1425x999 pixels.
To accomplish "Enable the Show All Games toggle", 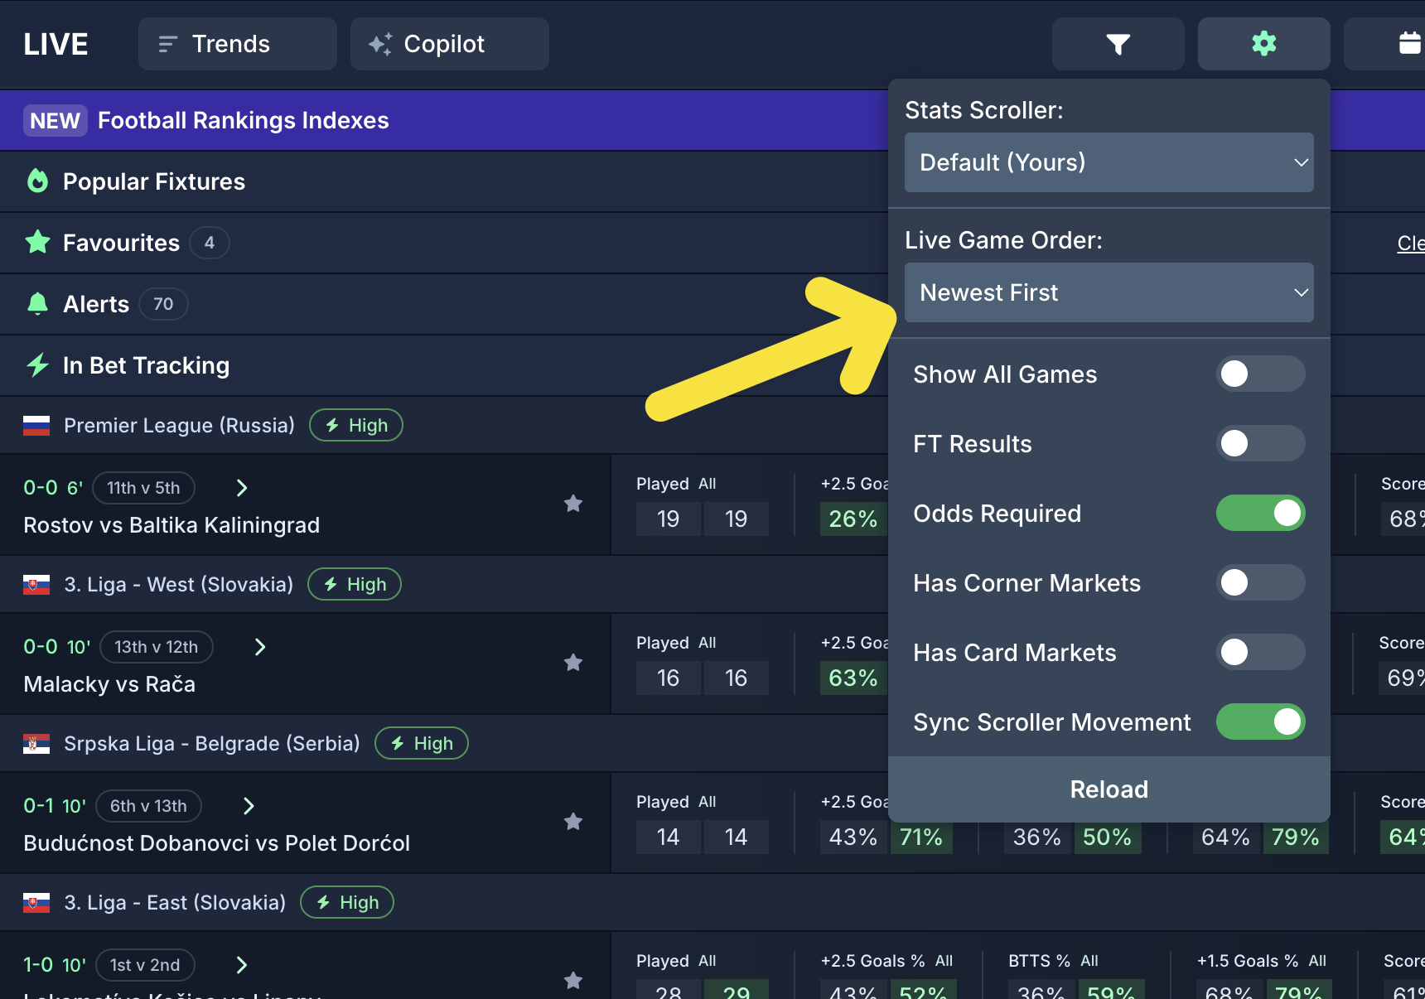I will (x=1259, y=374).
